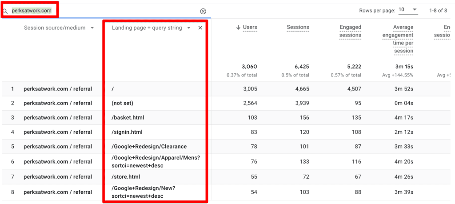455x204 pixels.
Task: Click 0.5% of total under Sessions
Action: [295, 75]
